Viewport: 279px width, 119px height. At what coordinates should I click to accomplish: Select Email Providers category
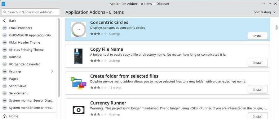pyautogui.click(x=29, y=28)
